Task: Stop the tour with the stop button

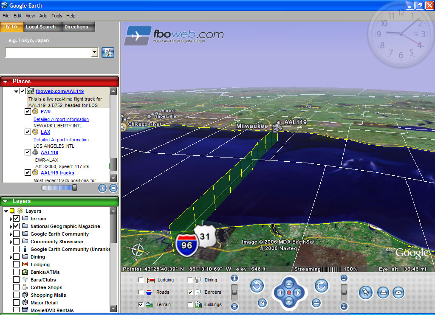Action: (x=113, y=188)
